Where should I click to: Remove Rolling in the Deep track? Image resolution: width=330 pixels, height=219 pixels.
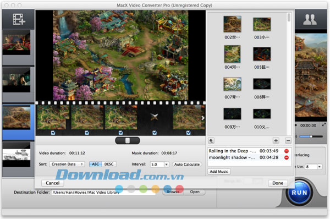(x=287, y=151)
